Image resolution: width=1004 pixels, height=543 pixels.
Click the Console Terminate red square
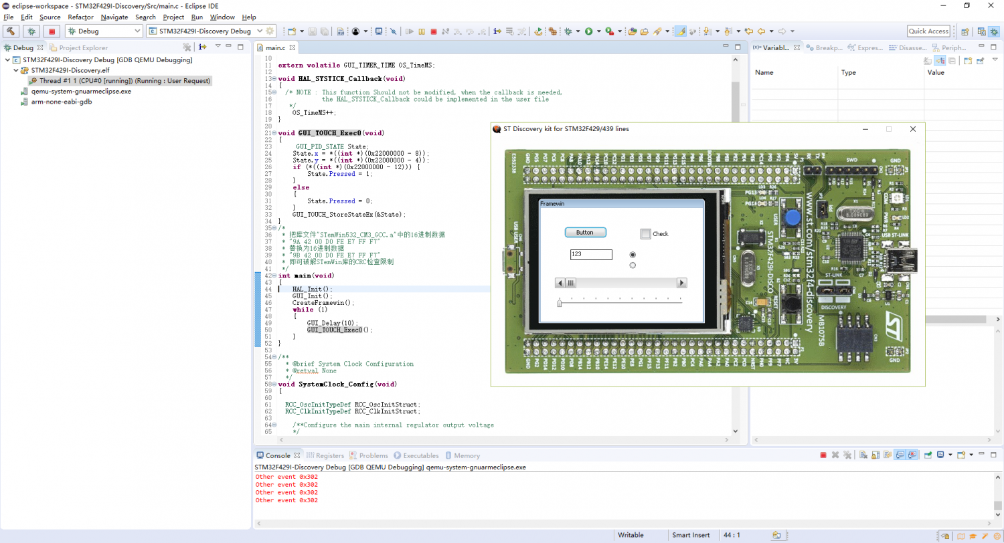tap(823, 455)
